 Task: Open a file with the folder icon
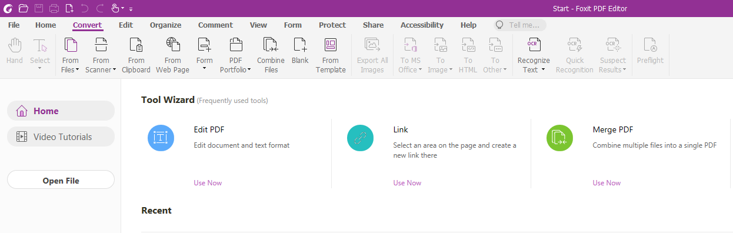[x=24, y=8]
